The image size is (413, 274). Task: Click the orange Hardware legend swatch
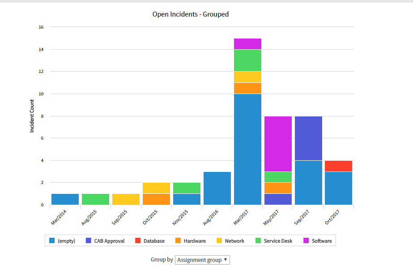pos(177,241)
